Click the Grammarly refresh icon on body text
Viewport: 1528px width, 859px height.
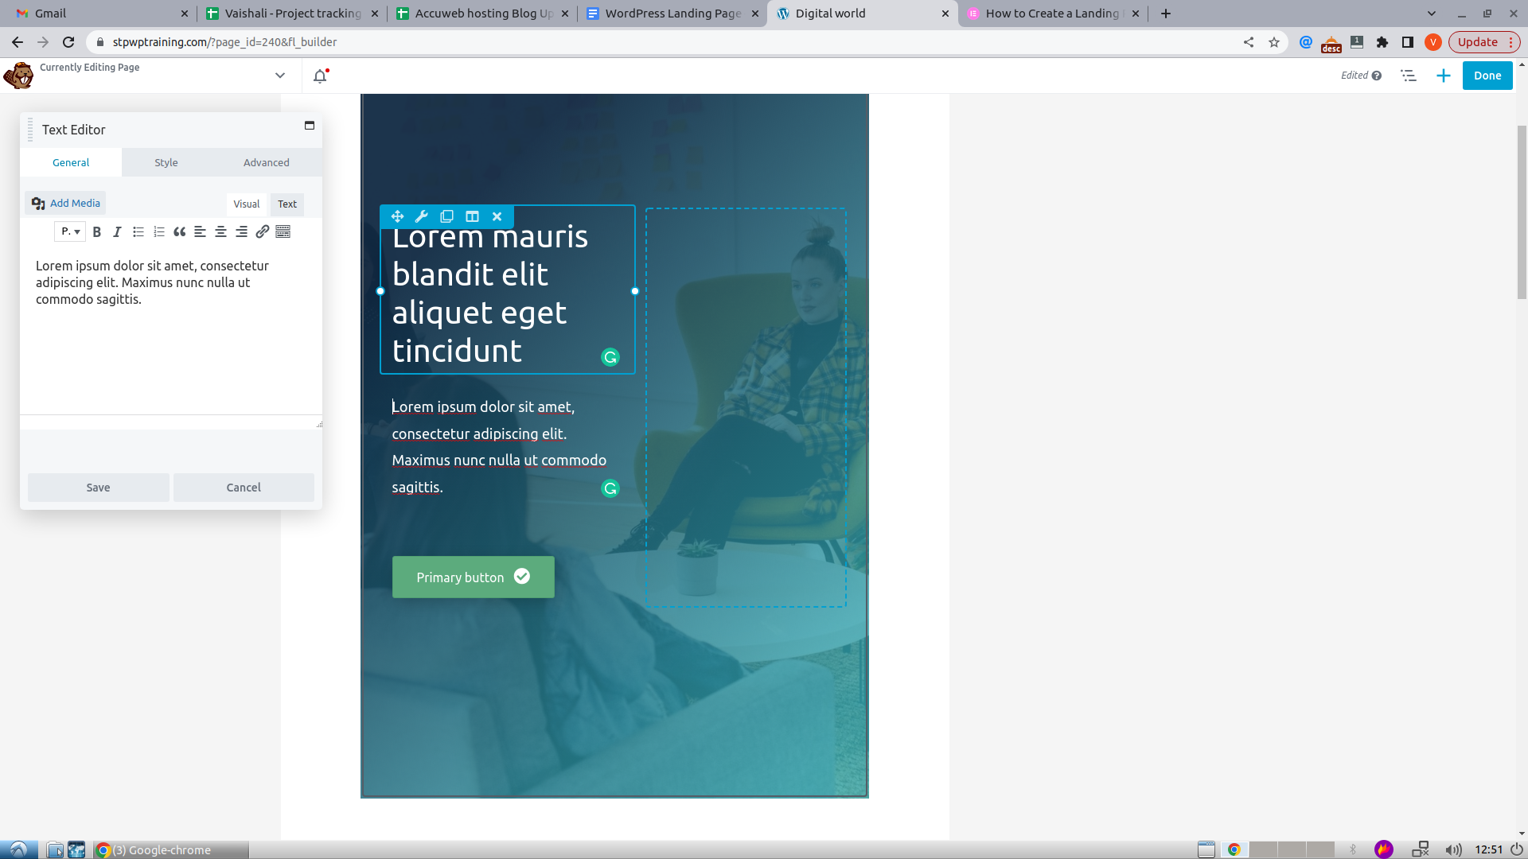pyautogui.click(x=610, y=488)
